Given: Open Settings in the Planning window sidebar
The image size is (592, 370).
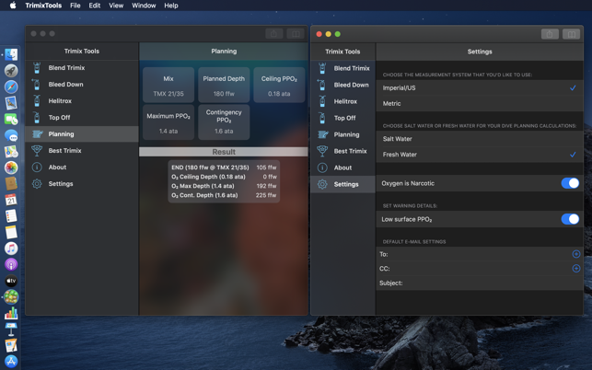Looking at the screenshot, I should coord(82,184).
